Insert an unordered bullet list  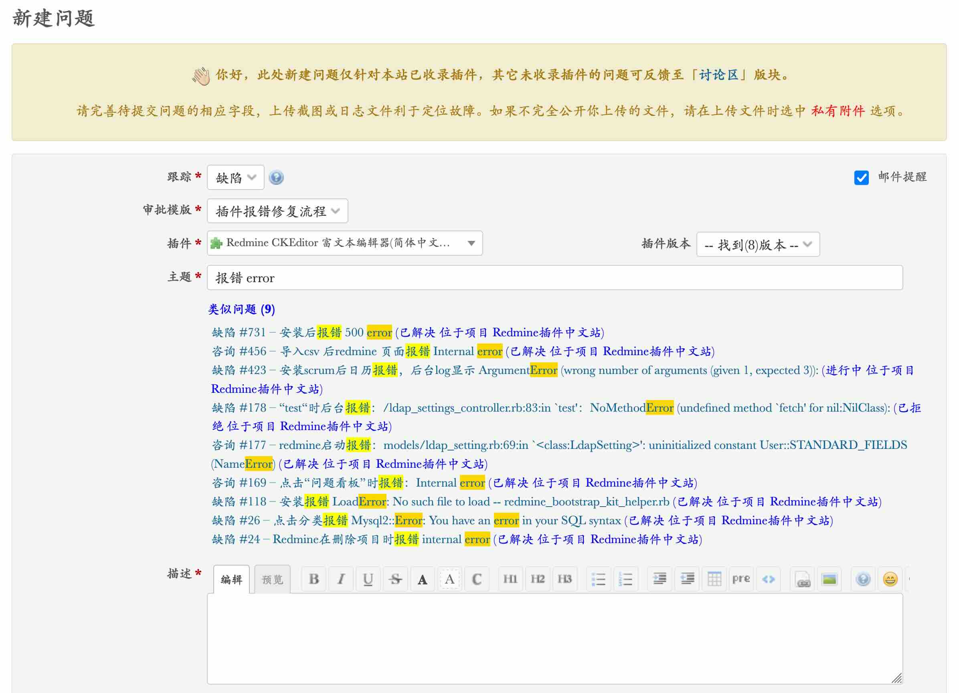[x=598, y=579]
